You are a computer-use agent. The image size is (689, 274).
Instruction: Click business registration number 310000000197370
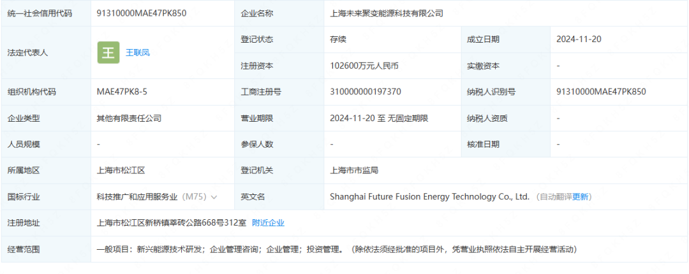[366, 92]
